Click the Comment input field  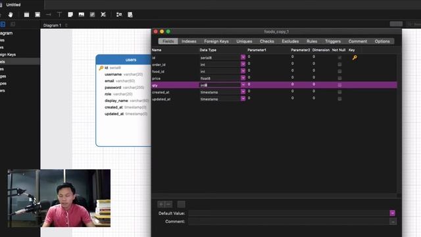coord(289,222)
